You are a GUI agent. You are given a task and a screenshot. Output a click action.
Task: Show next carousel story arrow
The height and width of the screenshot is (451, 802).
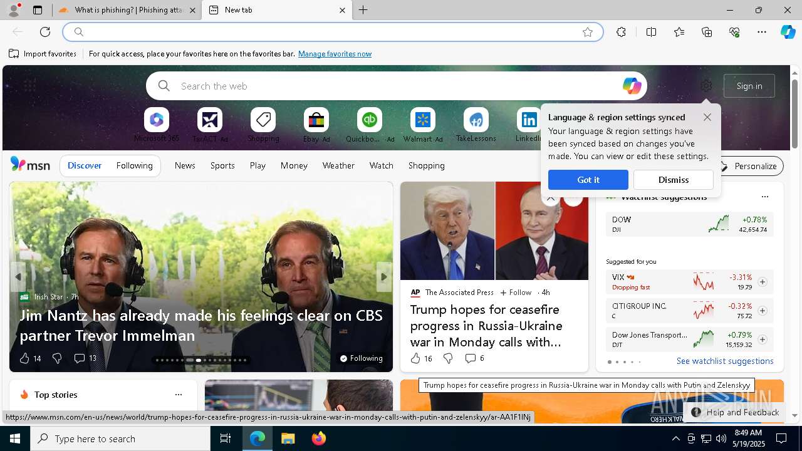pos(384,276)
